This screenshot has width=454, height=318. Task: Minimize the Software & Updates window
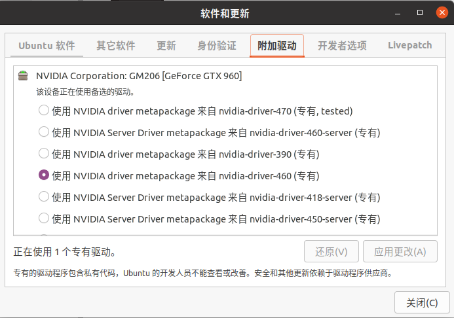coord(398,13)
